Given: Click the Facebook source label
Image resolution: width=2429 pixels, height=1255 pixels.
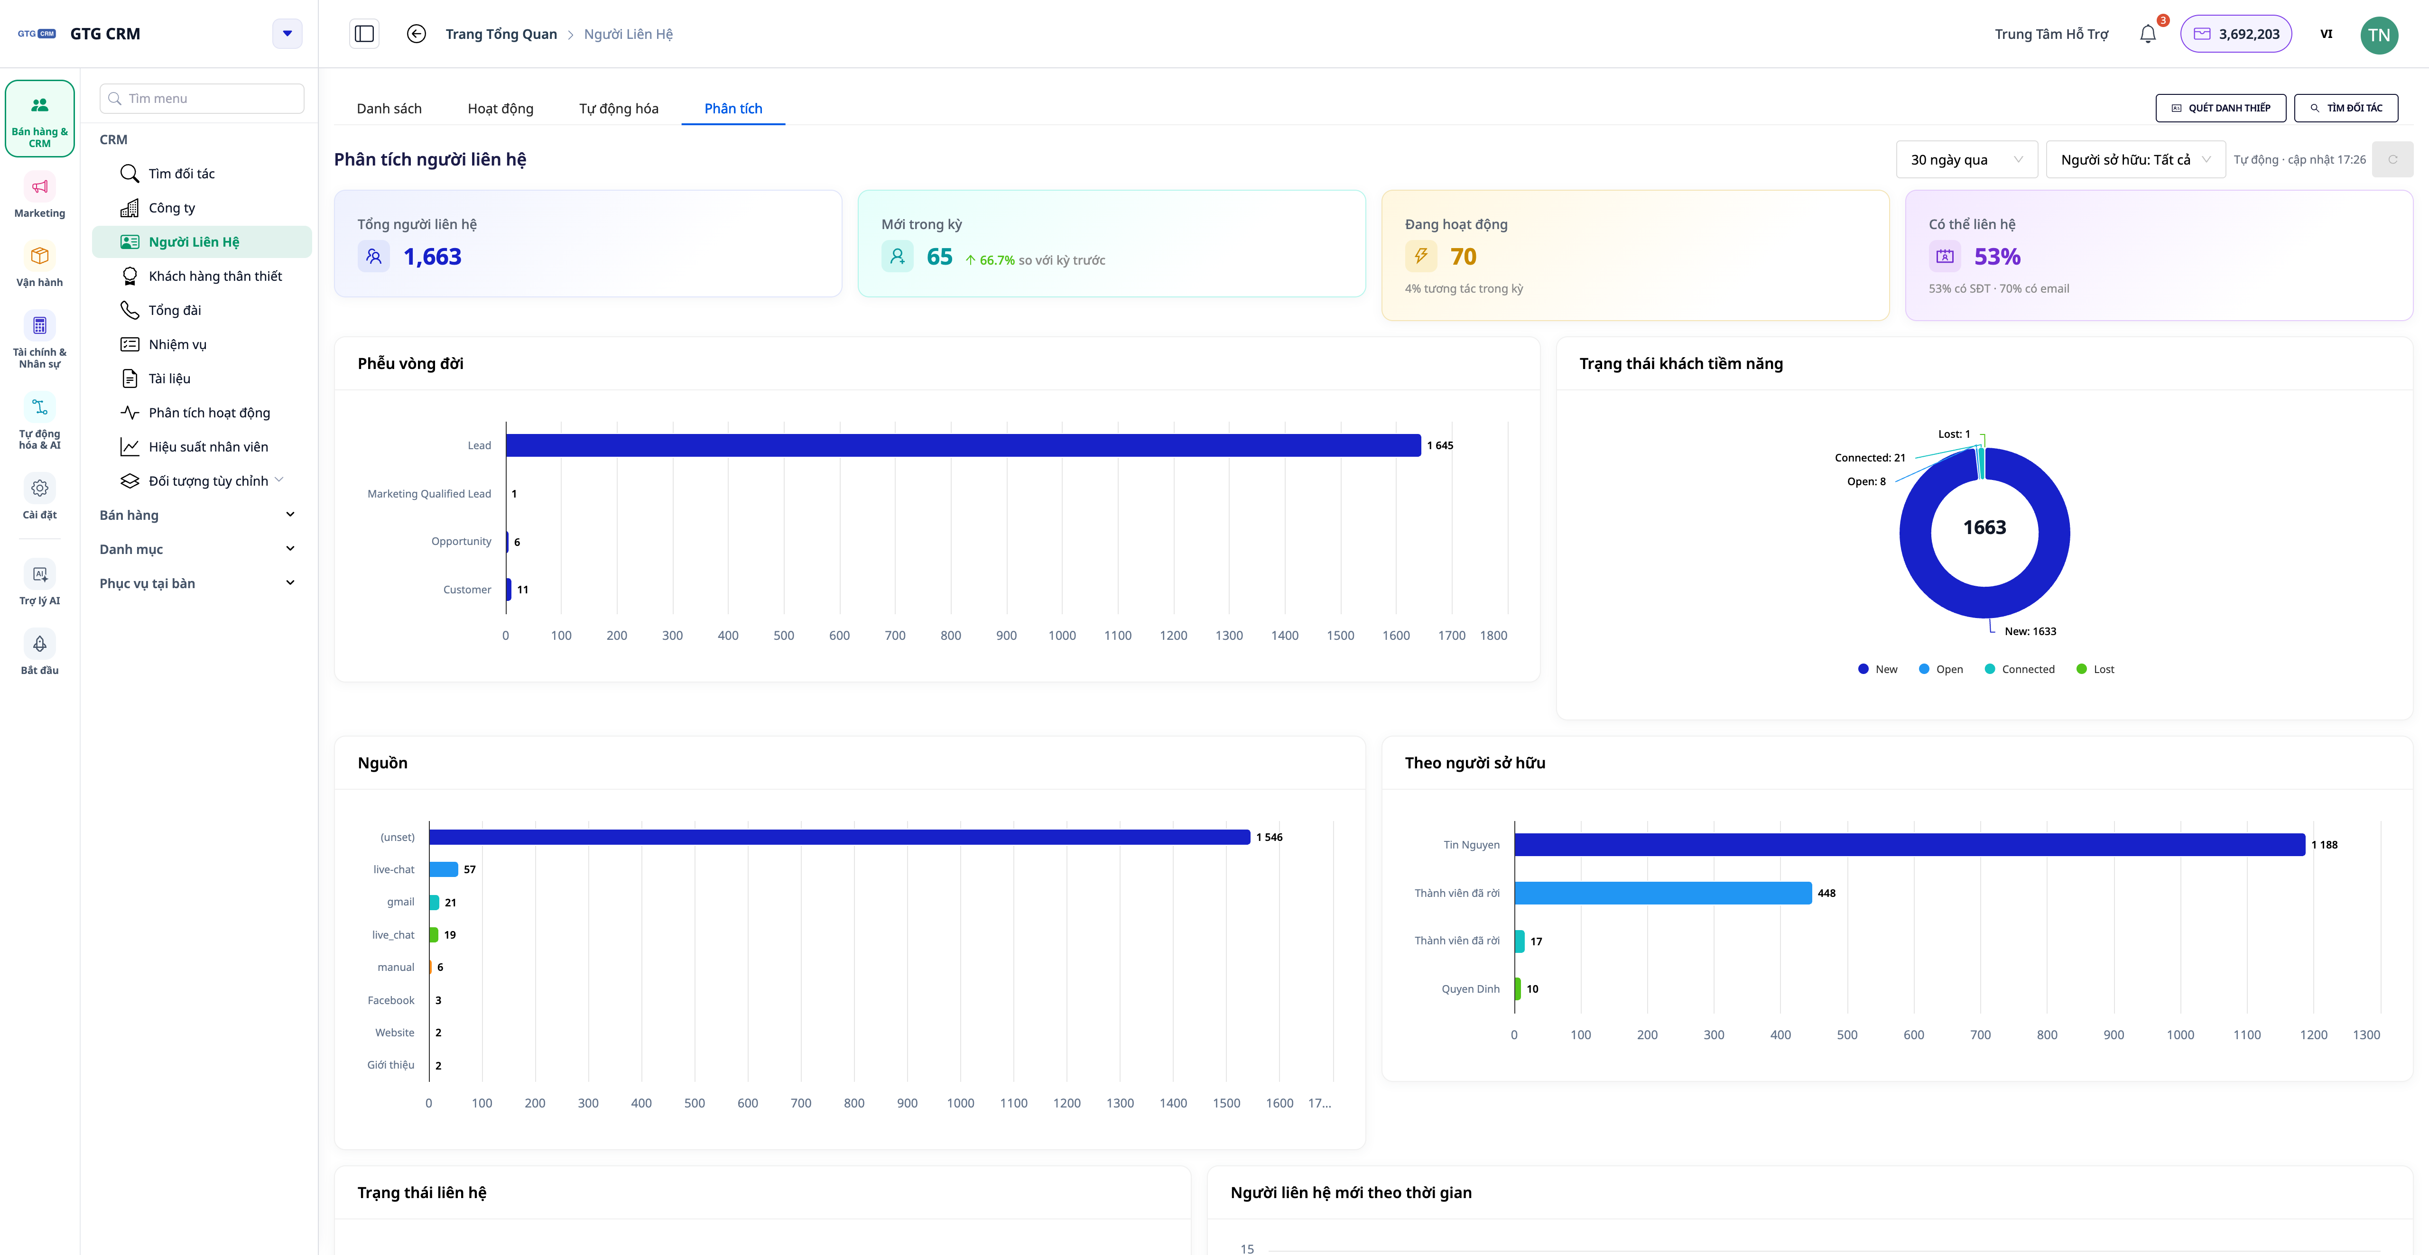Looking at the screenshot, I should 390,1000.
